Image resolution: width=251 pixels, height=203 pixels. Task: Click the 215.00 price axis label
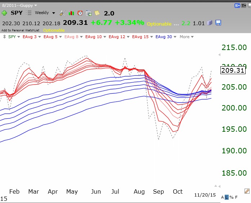click(x=234, y=48)
